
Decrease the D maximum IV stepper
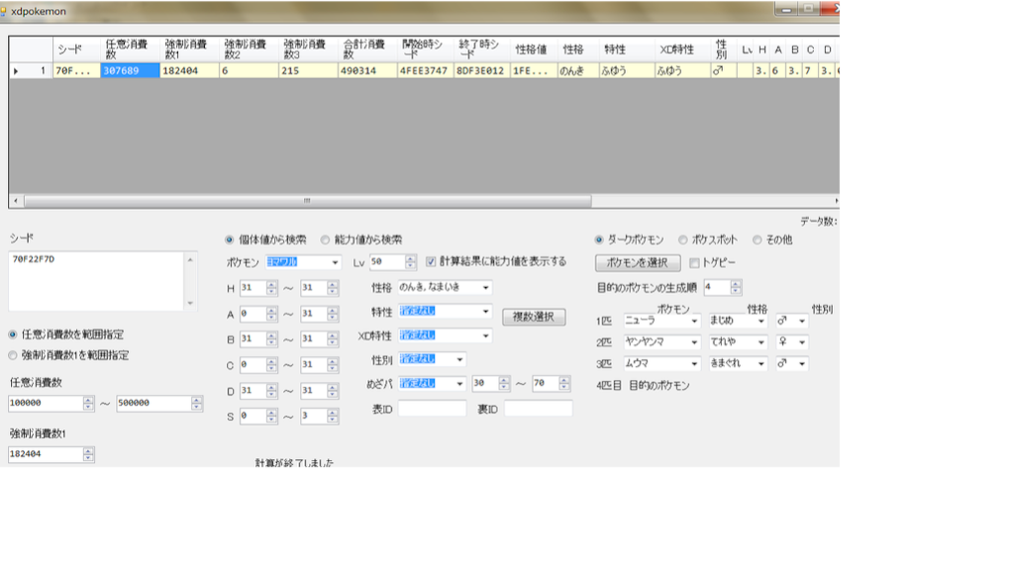tap(333, 395)
